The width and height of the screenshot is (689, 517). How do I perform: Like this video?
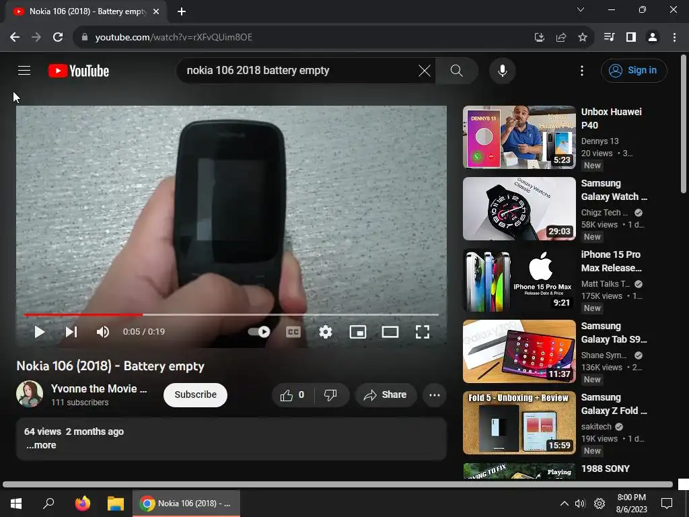[293, 394]
